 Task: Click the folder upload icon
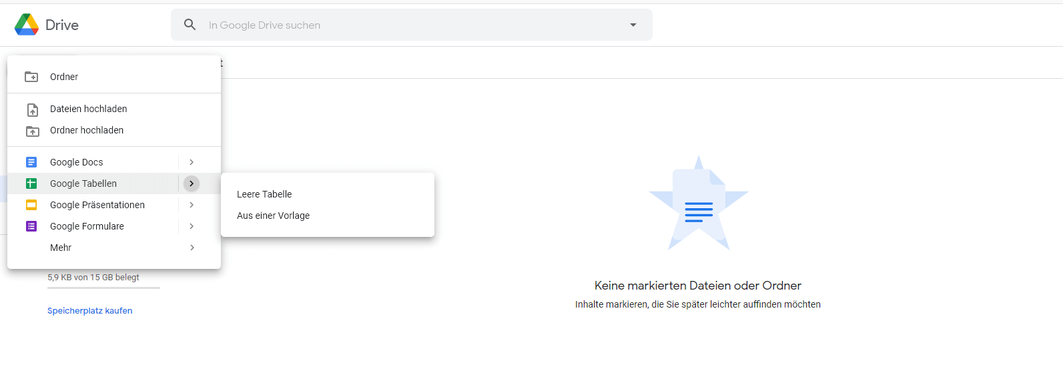32,131
